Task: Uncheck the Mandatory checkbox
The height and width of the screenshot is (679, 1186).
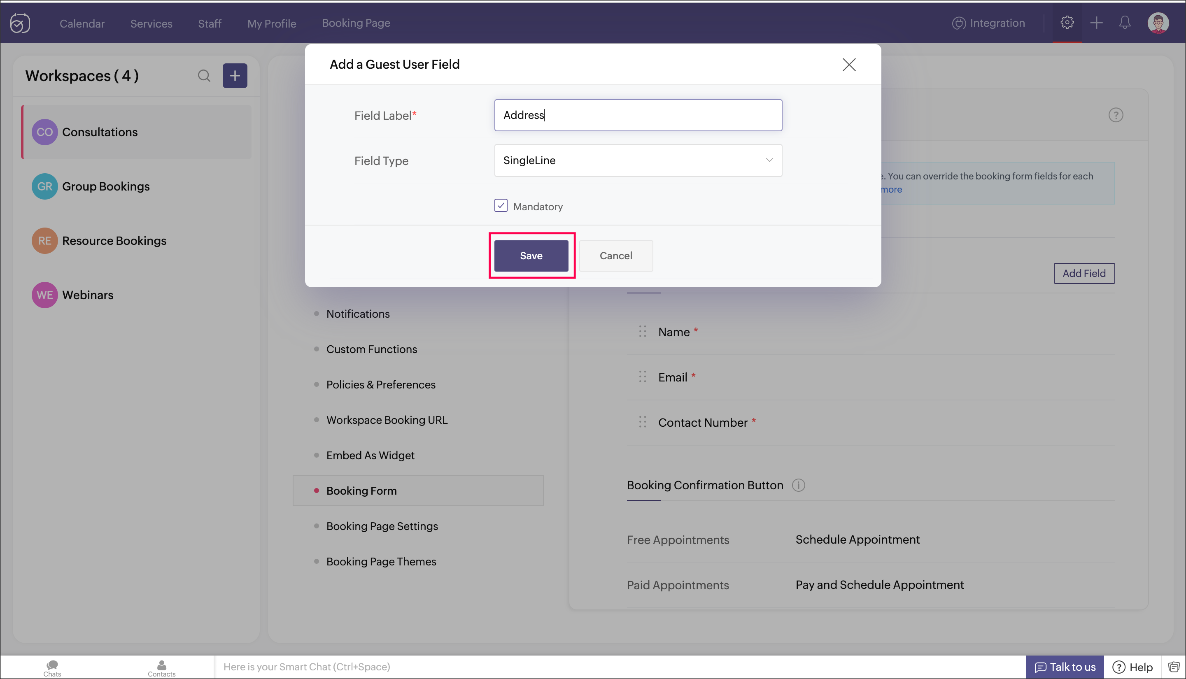Action: tap(501, 206)
